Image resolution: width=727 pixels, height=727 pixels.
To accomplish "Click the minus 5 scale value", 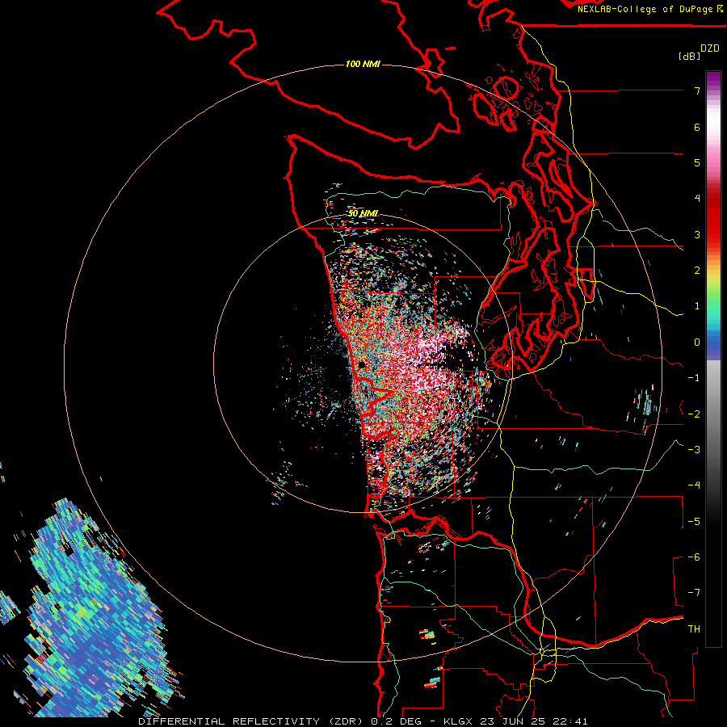I will [694, 522].
